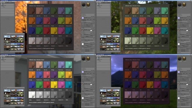Select dark material sphere in autumn-background window
Screen dimensions: 192x108
pos(83,5)
